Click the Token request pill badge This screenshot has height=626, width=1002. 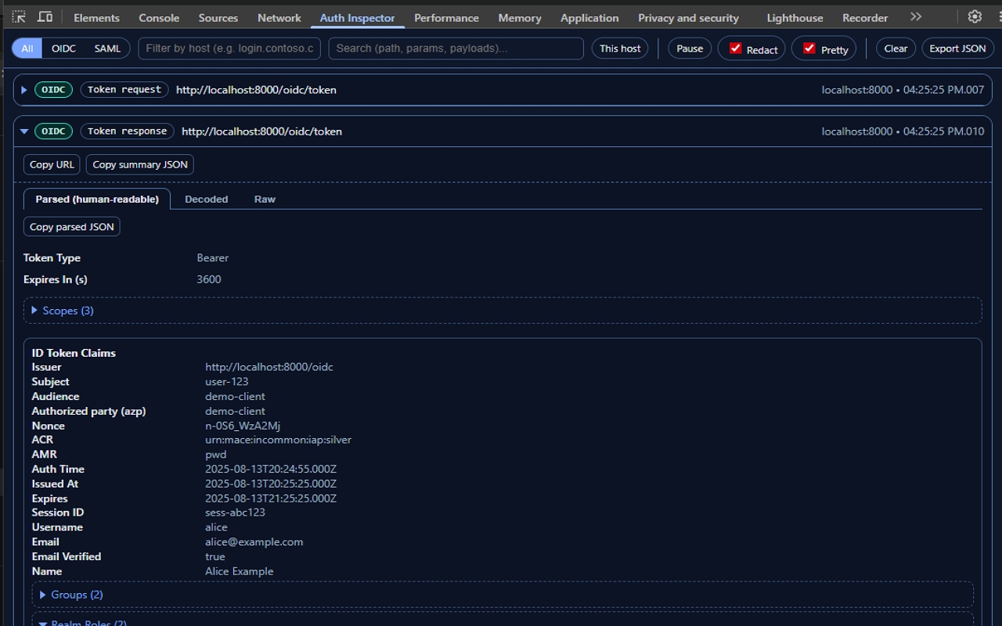point(124,89)
